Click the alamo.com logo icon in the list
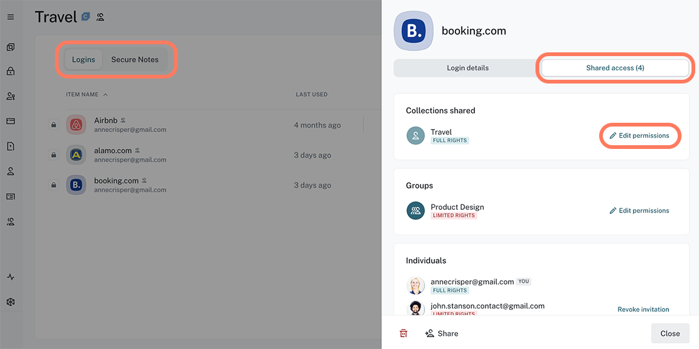Image resolution: width=699 pixels, height=349 pixels. point(76,155)
